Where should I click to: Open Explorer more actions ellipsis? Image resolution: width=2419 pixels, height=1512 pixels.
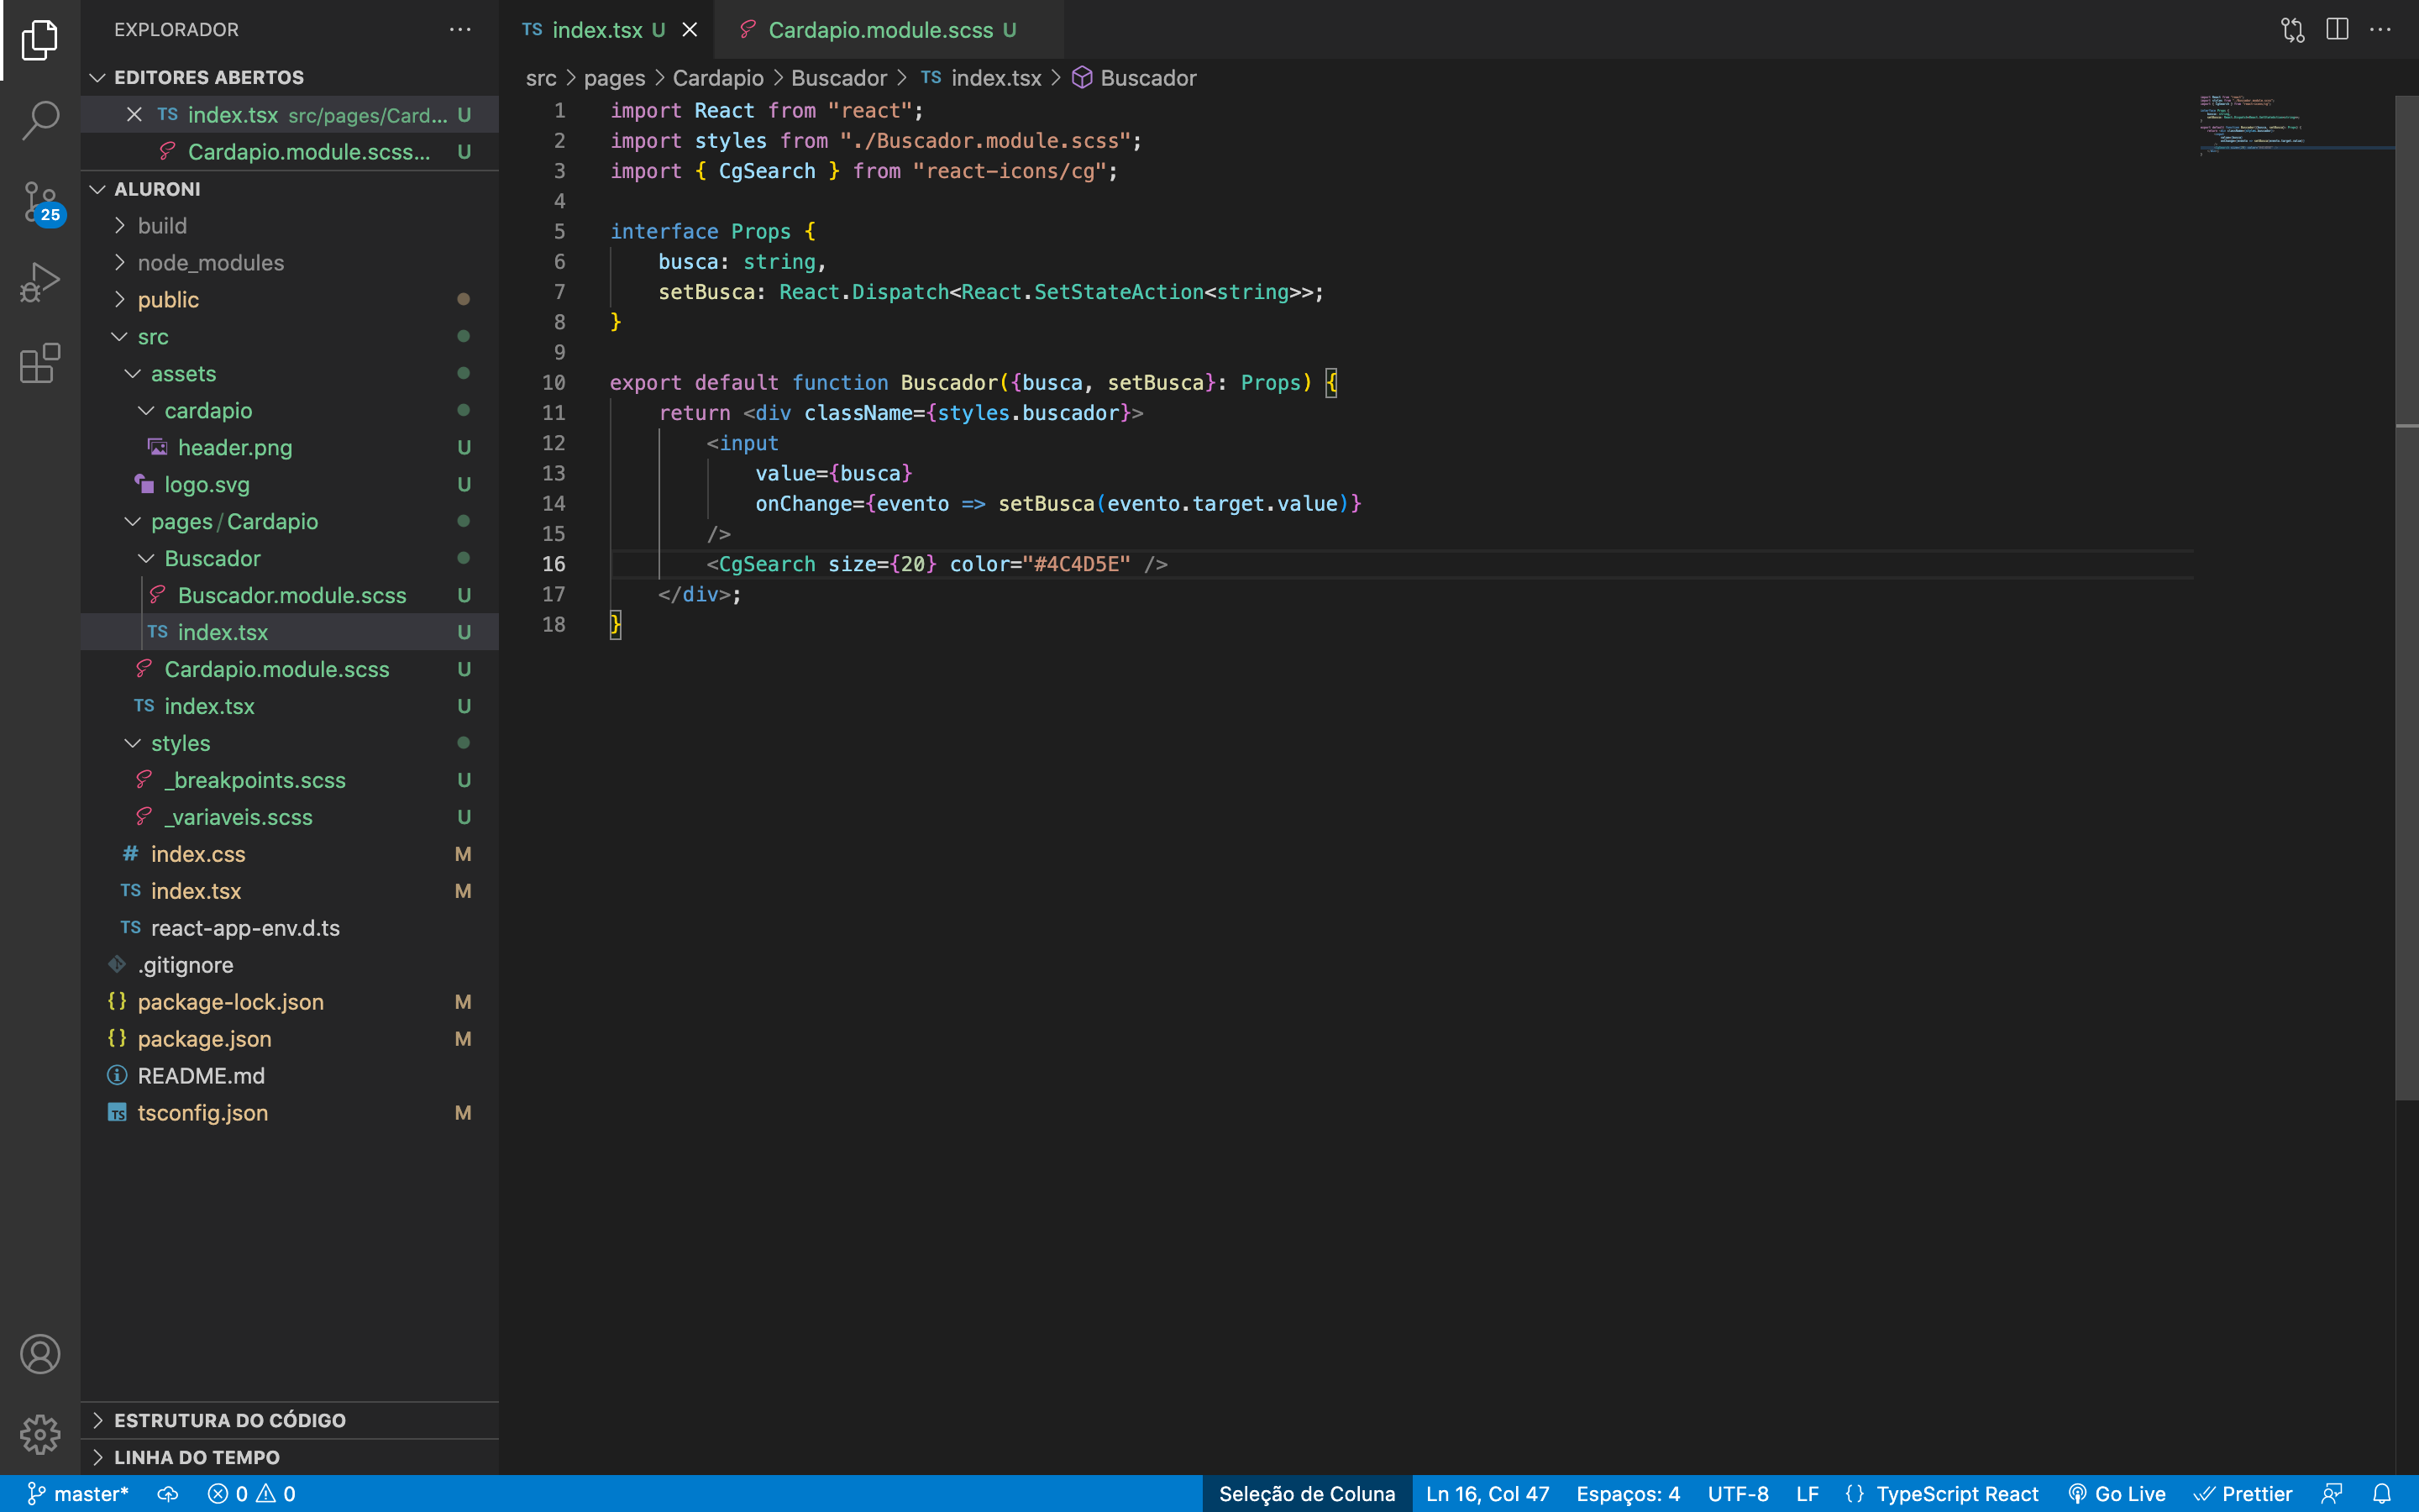(x=459, y=30)
